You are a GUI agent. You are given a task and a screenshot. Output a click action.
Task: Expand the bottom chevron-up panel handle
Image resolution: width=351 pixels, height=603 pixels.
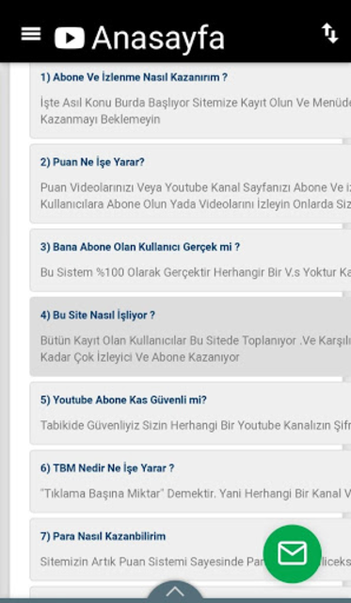coord(175,592)
